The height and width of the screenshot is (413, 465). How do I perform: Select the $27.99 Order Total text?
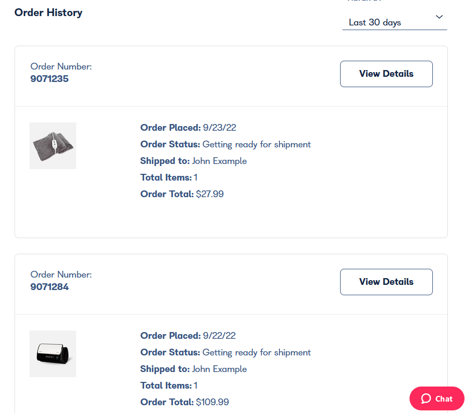(210, 194)
